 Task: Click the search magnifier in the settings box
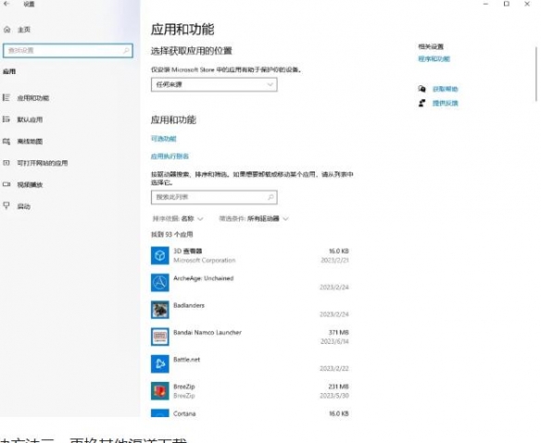(126, 51)
